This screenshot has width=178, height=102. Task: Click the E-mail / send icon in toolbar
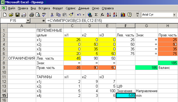24,15
